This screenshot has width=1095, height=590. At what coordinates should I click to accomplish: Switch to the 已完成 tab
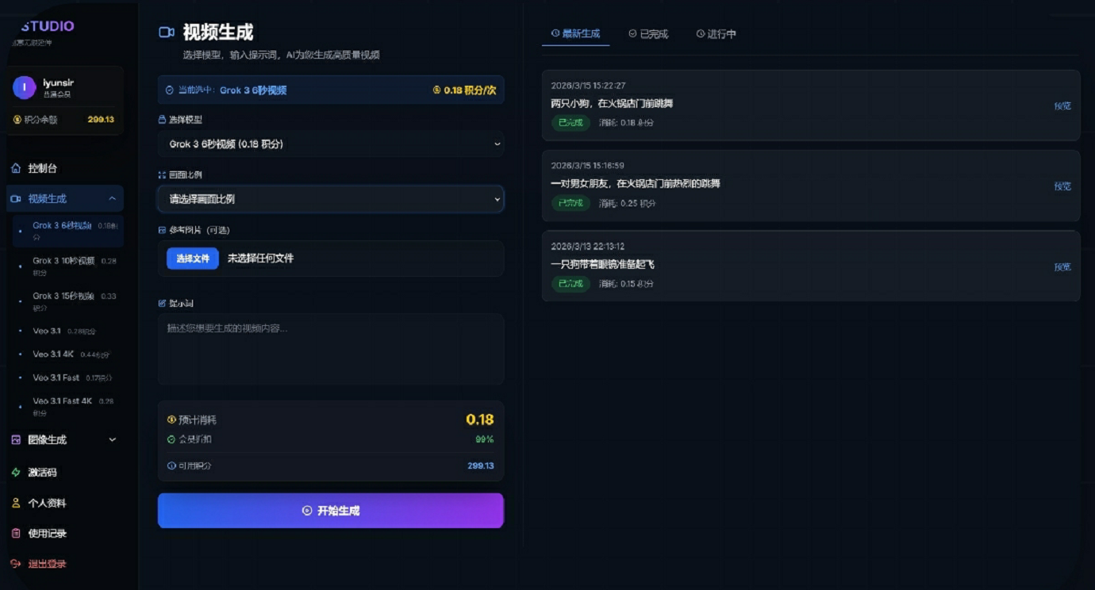point(648,34)
